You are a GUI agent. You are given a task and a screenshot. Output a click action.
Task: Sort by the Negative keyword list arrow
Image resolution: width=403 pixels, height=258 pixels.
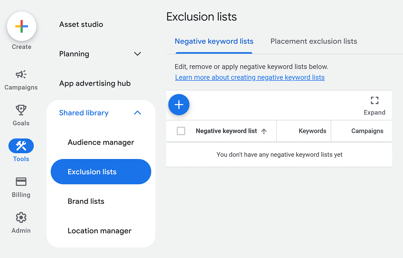pos(264,131)
